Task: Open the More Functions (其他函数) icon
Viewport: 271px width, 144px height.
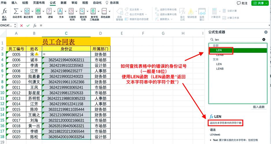Action: point(104,11)
